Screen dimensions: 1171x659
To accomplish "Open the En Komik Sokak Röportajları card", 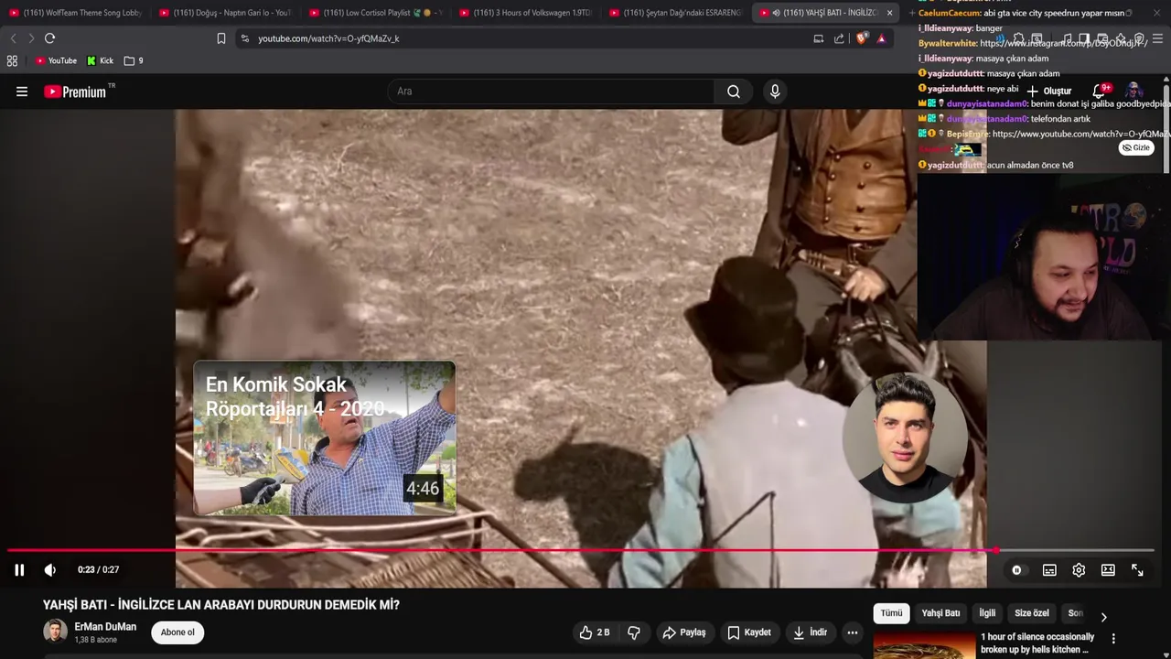I will [324, 438].
